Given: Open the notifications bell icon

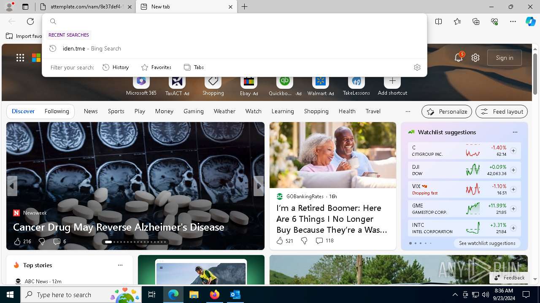Looking at the screenshot, I should [x=459, y=58].
